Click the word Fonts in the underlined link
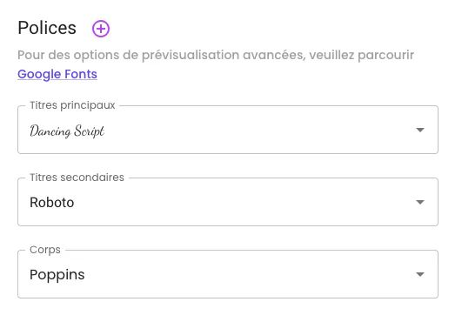The height and width of the screenshot is (322, 462). 81,74
